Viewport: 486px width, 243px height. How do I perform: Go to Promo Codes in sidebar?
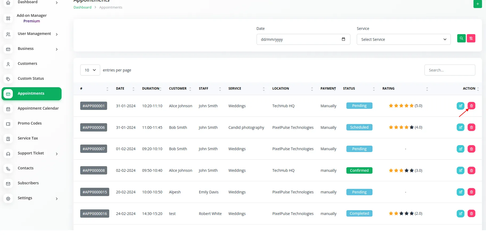coord(30,124)
